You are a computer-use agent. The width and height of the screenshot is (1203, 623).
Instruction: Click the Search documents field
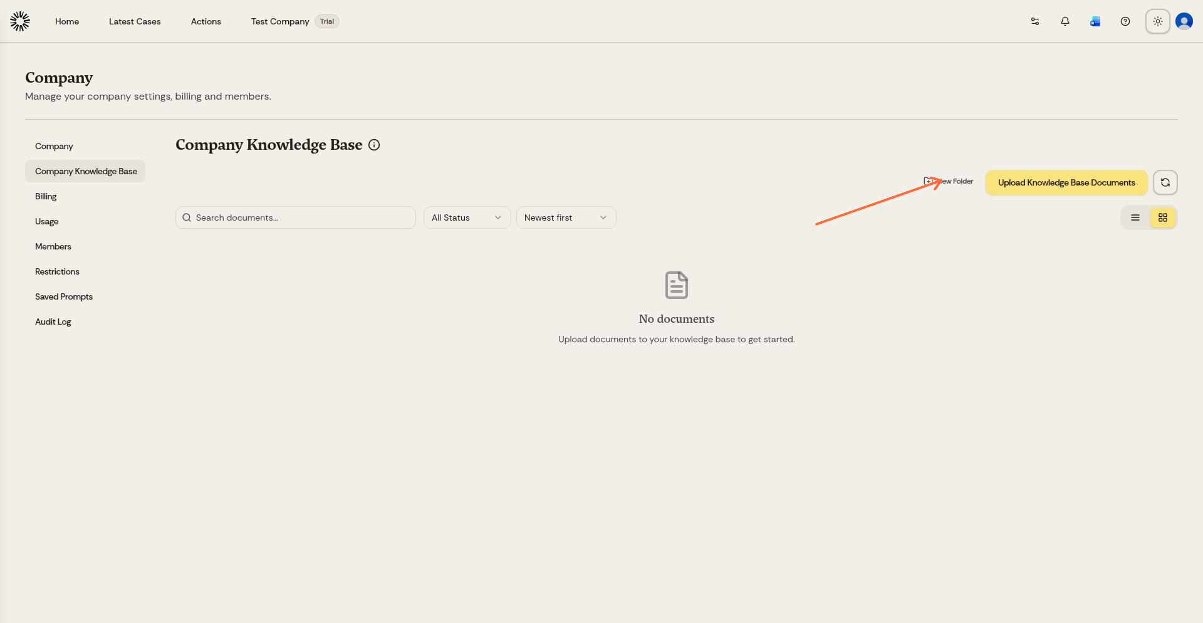point(296,217)
